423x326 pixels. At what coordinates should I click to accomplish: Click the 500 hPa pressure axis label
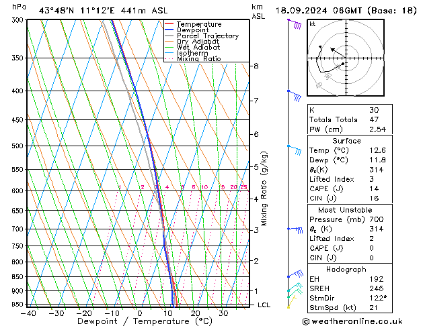pos(17,146)
